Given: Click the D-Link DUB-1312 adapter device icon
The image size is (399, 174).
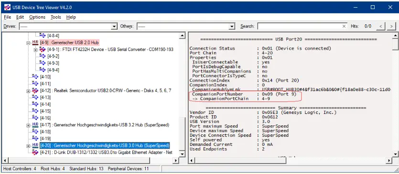Looking at the screenshot, I should pos(35,153).
